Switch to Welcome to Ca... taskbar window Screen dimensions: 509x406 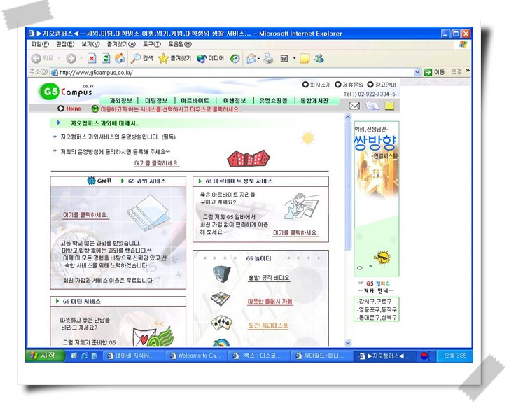point(197,356)
